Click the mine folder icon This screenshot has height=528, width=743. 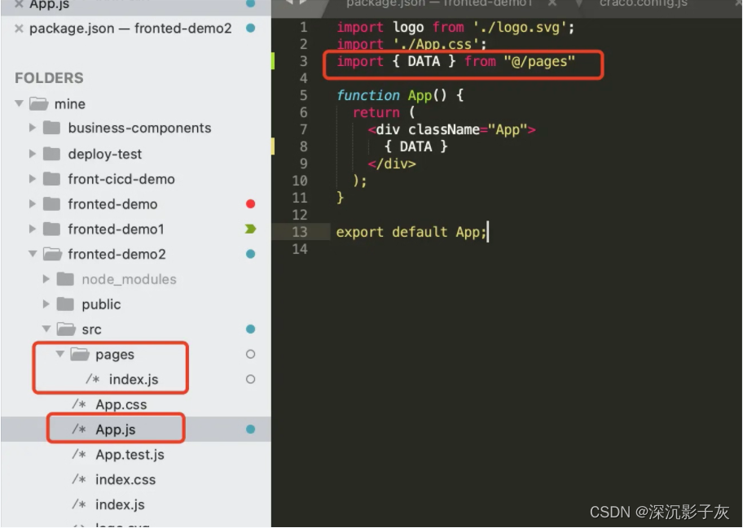point(39,103)
